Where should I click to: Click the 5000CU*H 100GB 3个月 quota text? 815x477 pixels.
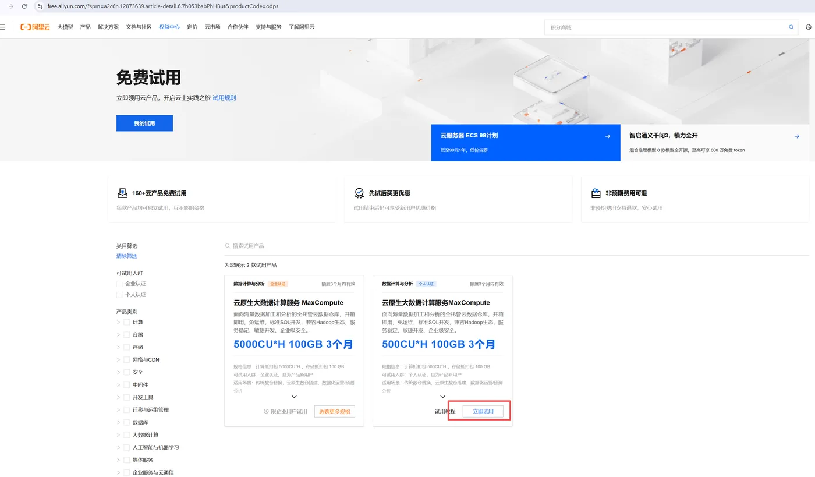(293, 344)
